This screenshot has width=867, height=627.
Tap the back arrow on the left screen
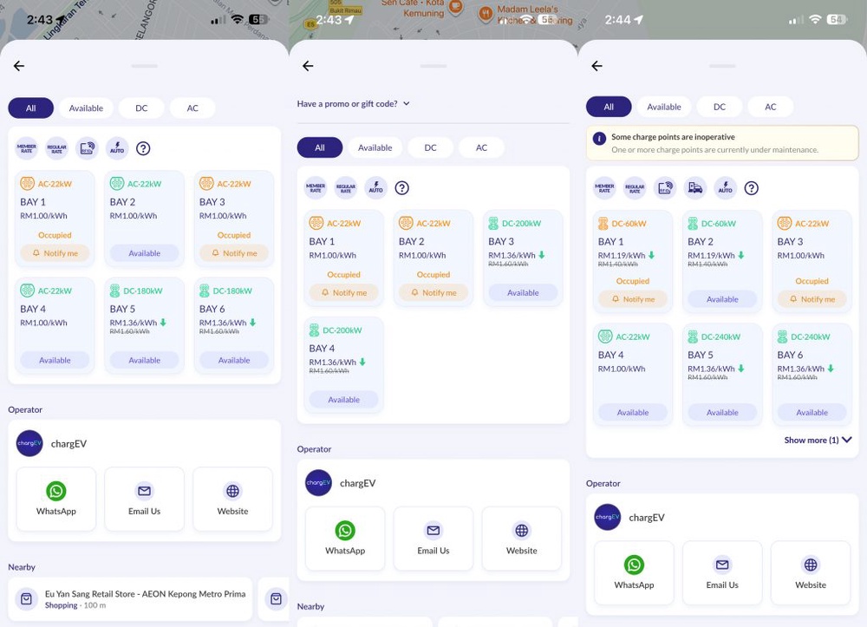click(x=19, y=66)
